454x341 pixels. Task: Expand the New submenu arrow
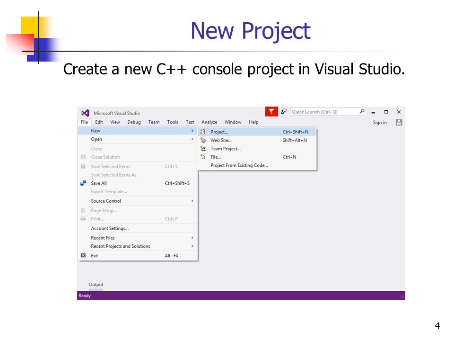click(x=192, y=131)
